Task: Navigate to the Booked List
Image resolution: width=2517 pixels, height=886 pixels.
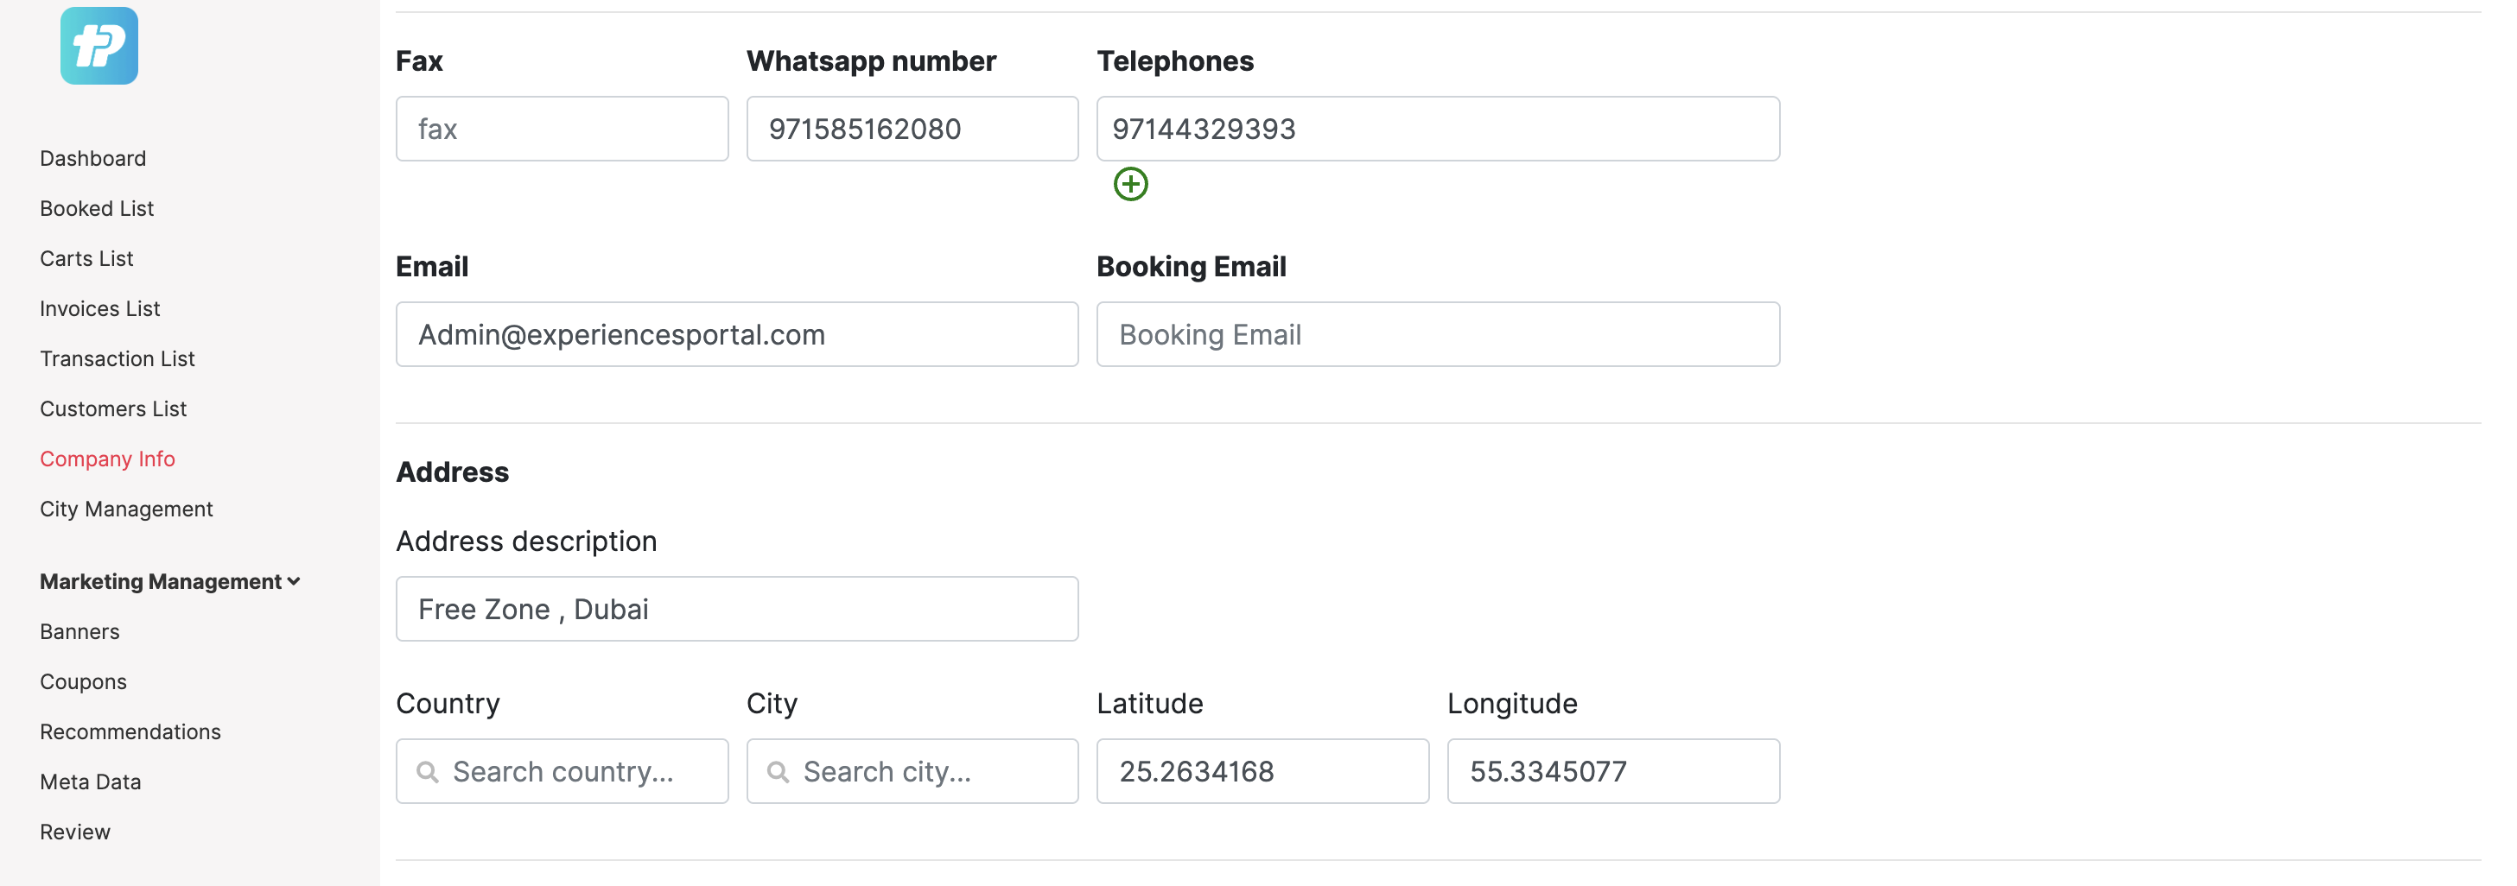Action: (x=97, y=207)
